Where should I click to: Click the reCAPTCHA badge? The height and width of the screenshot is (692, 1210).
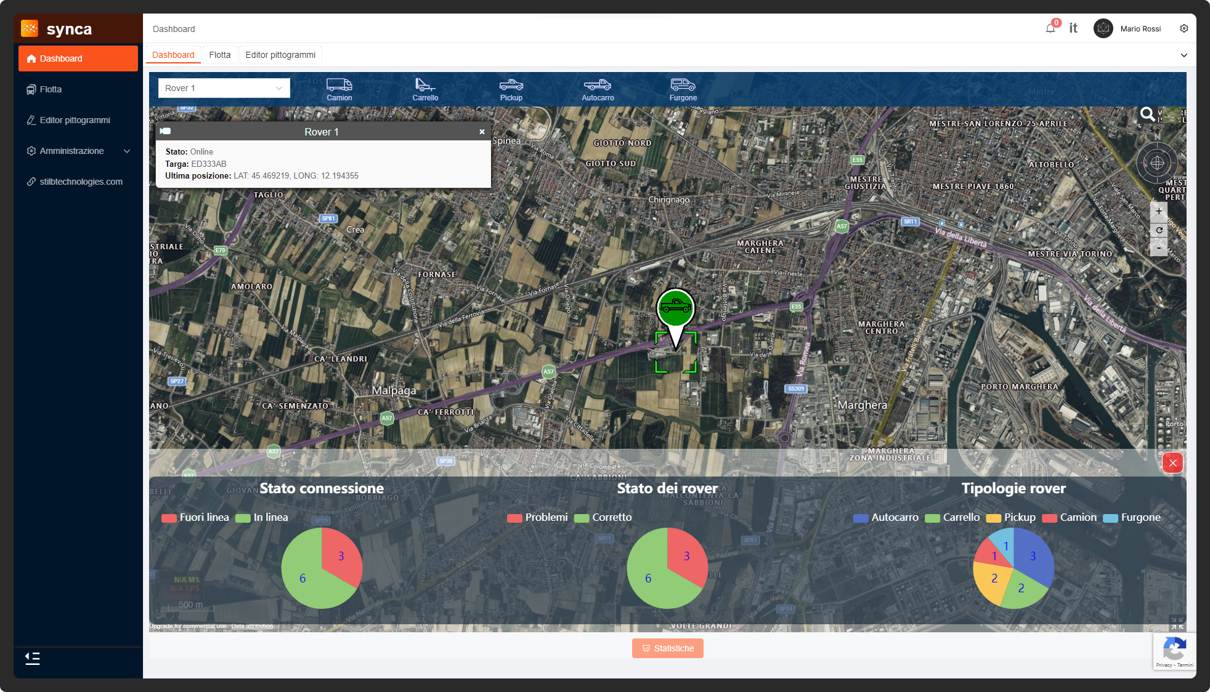click(1174, 651)
